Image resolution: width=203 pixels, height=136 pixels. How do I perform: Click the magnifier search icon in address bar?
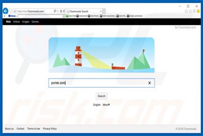pyautogui.click(x=55, y=11)
